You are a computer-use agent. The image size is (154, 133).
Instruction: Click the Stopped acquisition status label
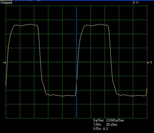tap(6, 3)
